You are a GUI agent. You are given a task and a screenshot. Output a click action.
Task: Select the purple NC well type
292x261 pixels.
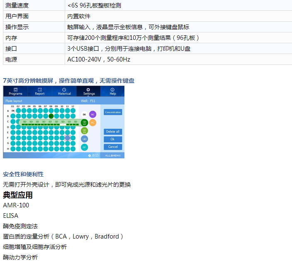click(x=92, y=114)
